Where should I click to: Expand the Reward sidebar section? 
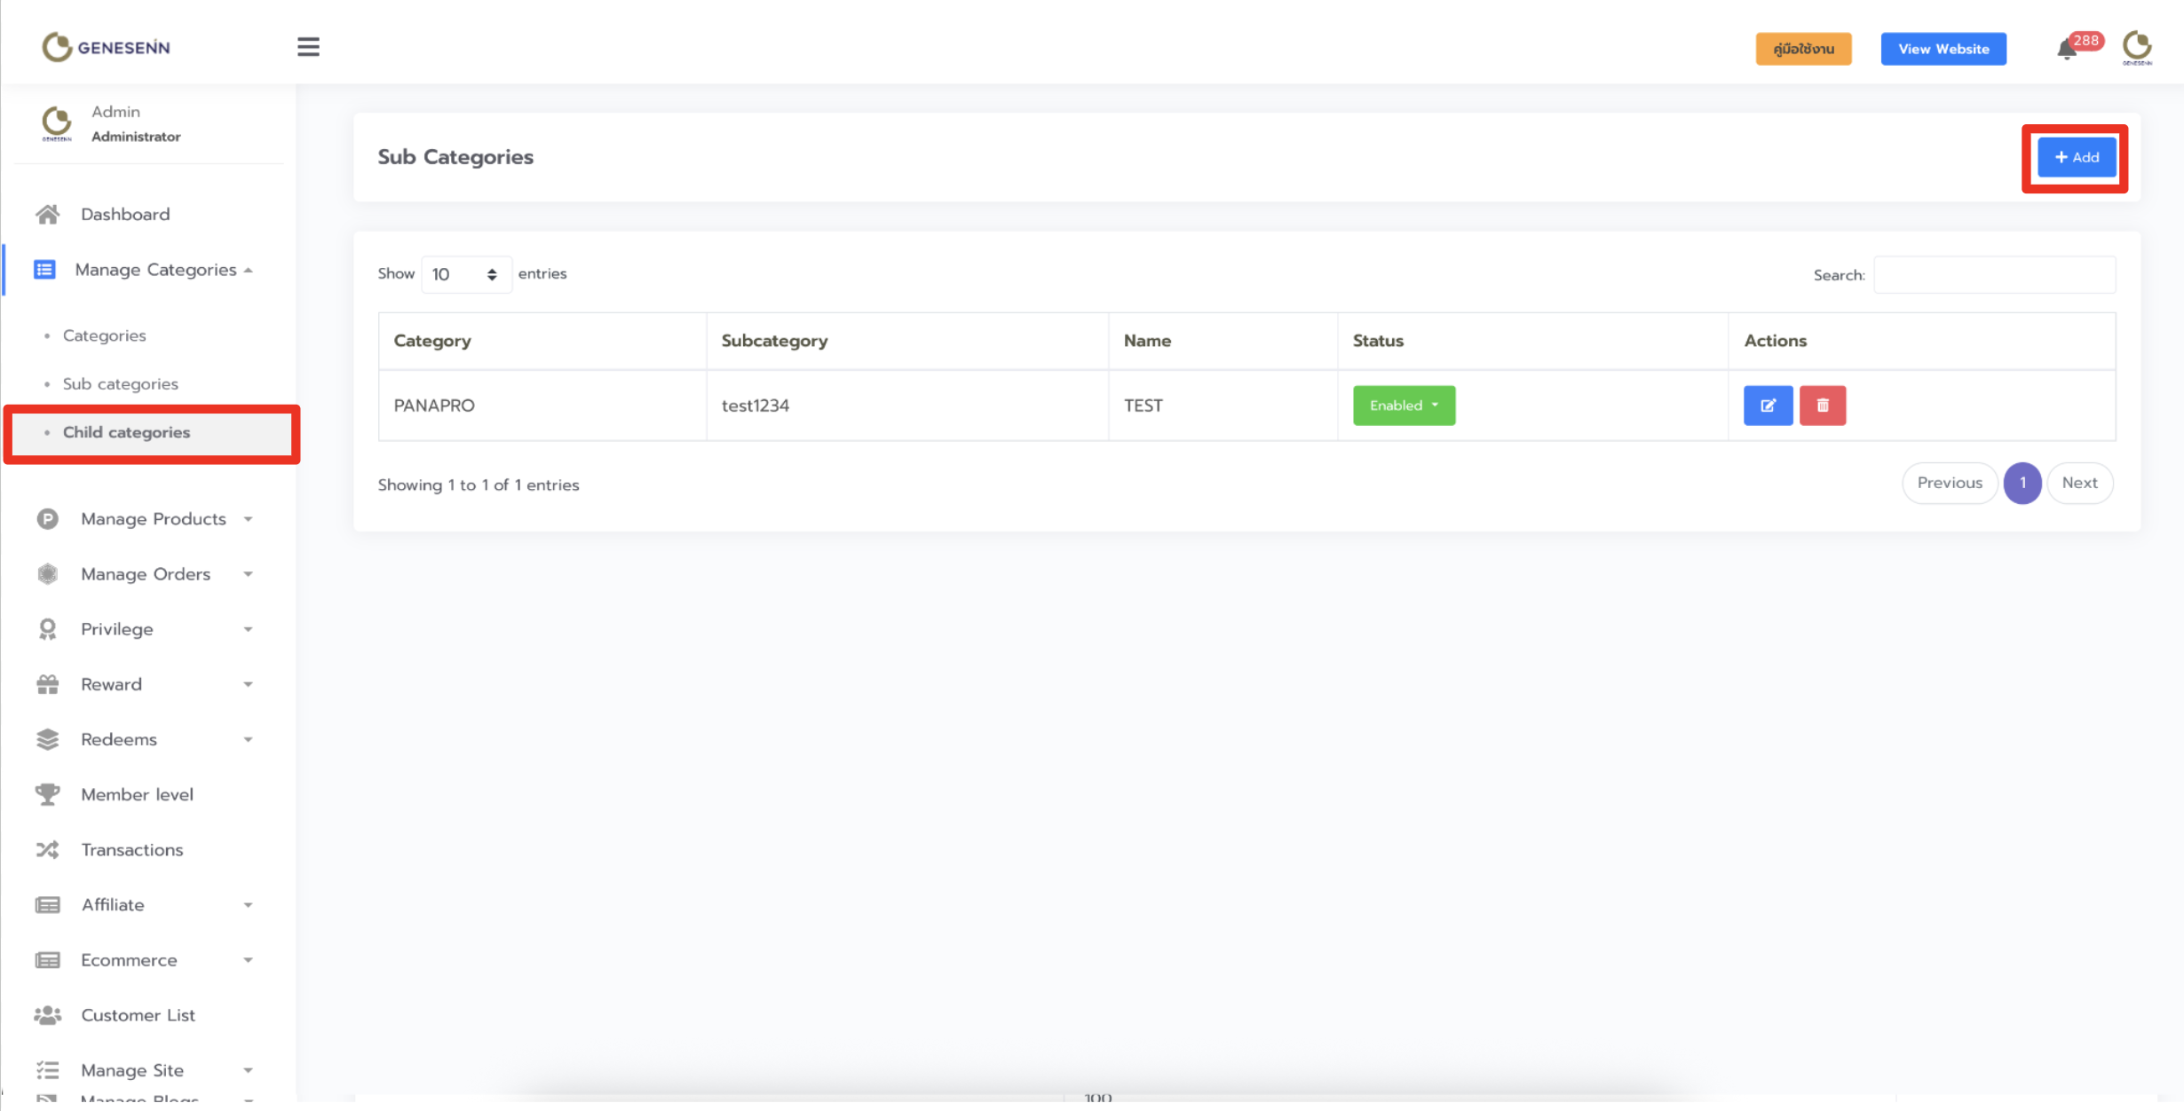[112, 684]
